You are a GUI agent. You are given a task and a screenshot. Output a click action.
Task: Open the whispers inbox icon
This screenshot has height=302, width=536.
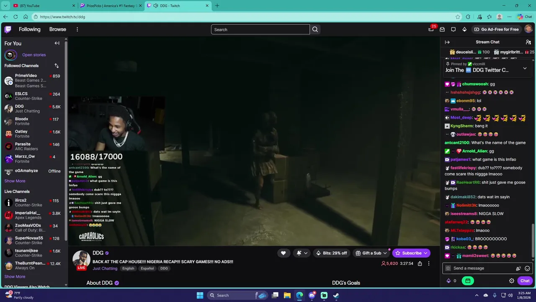(442, 29)
